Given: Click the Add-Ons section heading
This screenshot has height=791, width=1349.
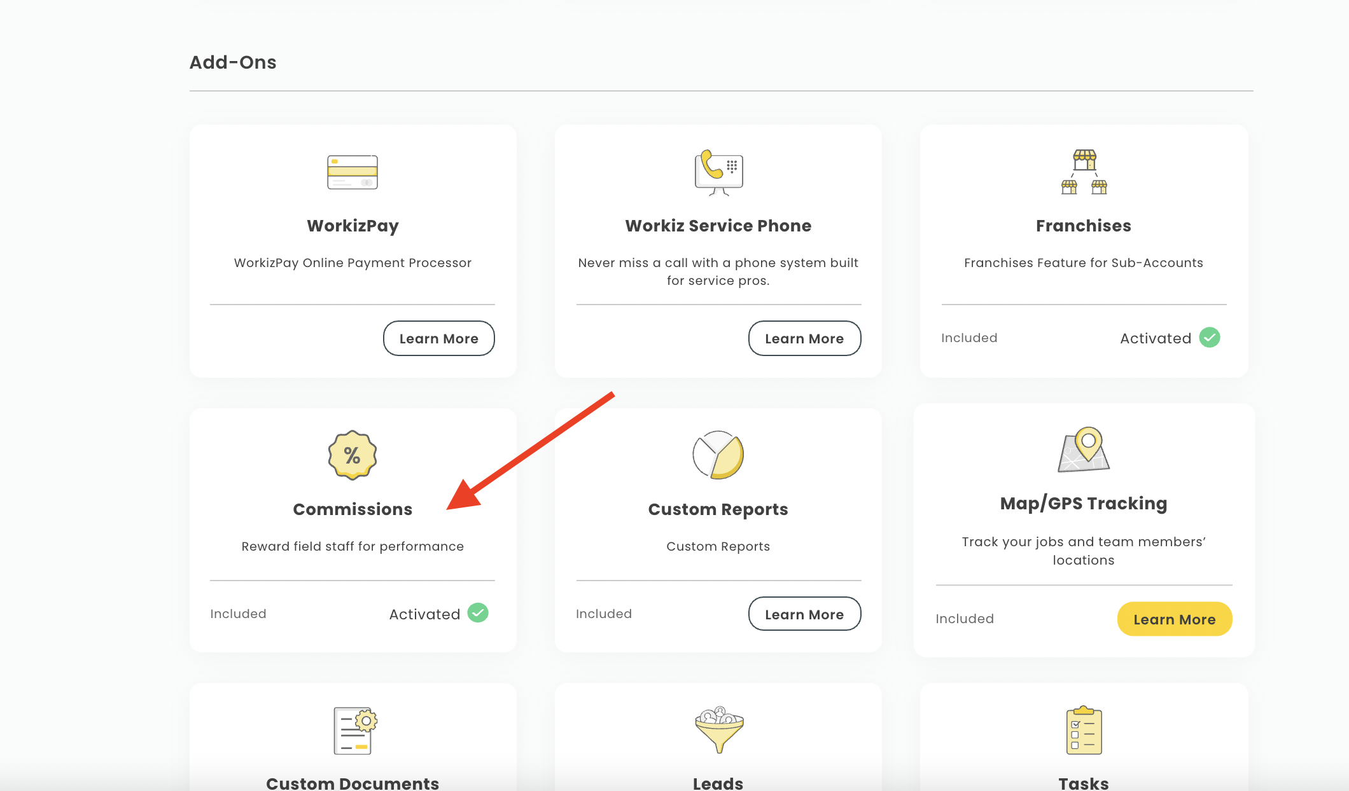Looking at the screenshot, I should click(233, 62).
